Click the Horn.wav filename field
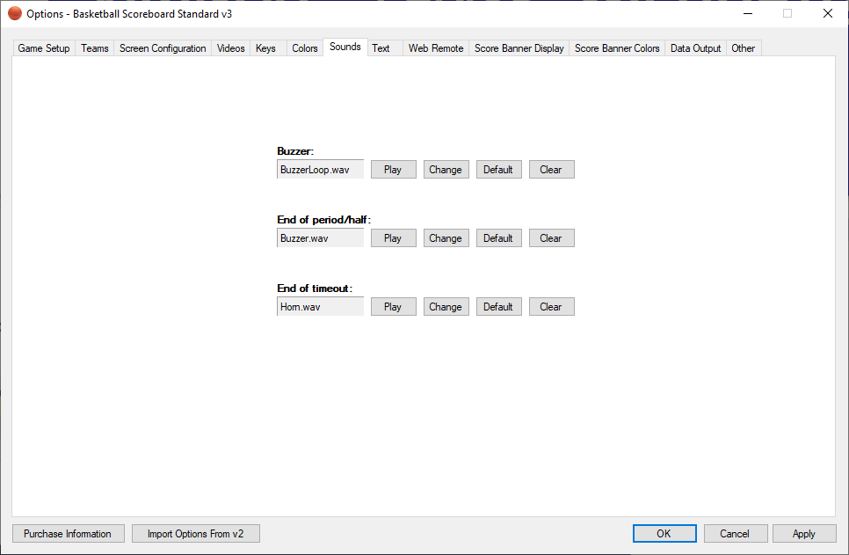 point(320,307)
